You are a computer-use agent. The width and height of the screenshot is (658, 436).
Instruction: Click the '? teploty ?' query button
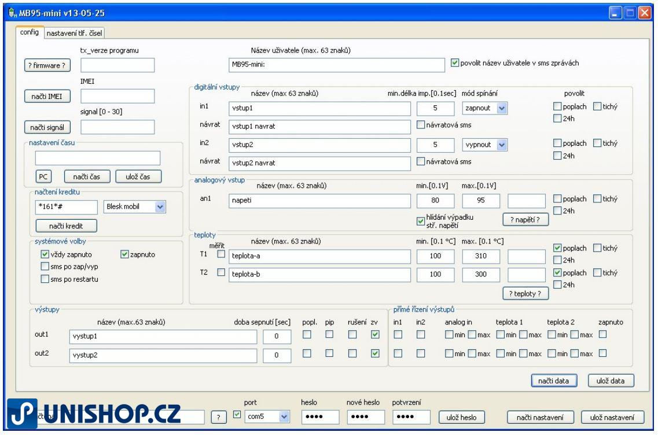(x=525, y=293)
